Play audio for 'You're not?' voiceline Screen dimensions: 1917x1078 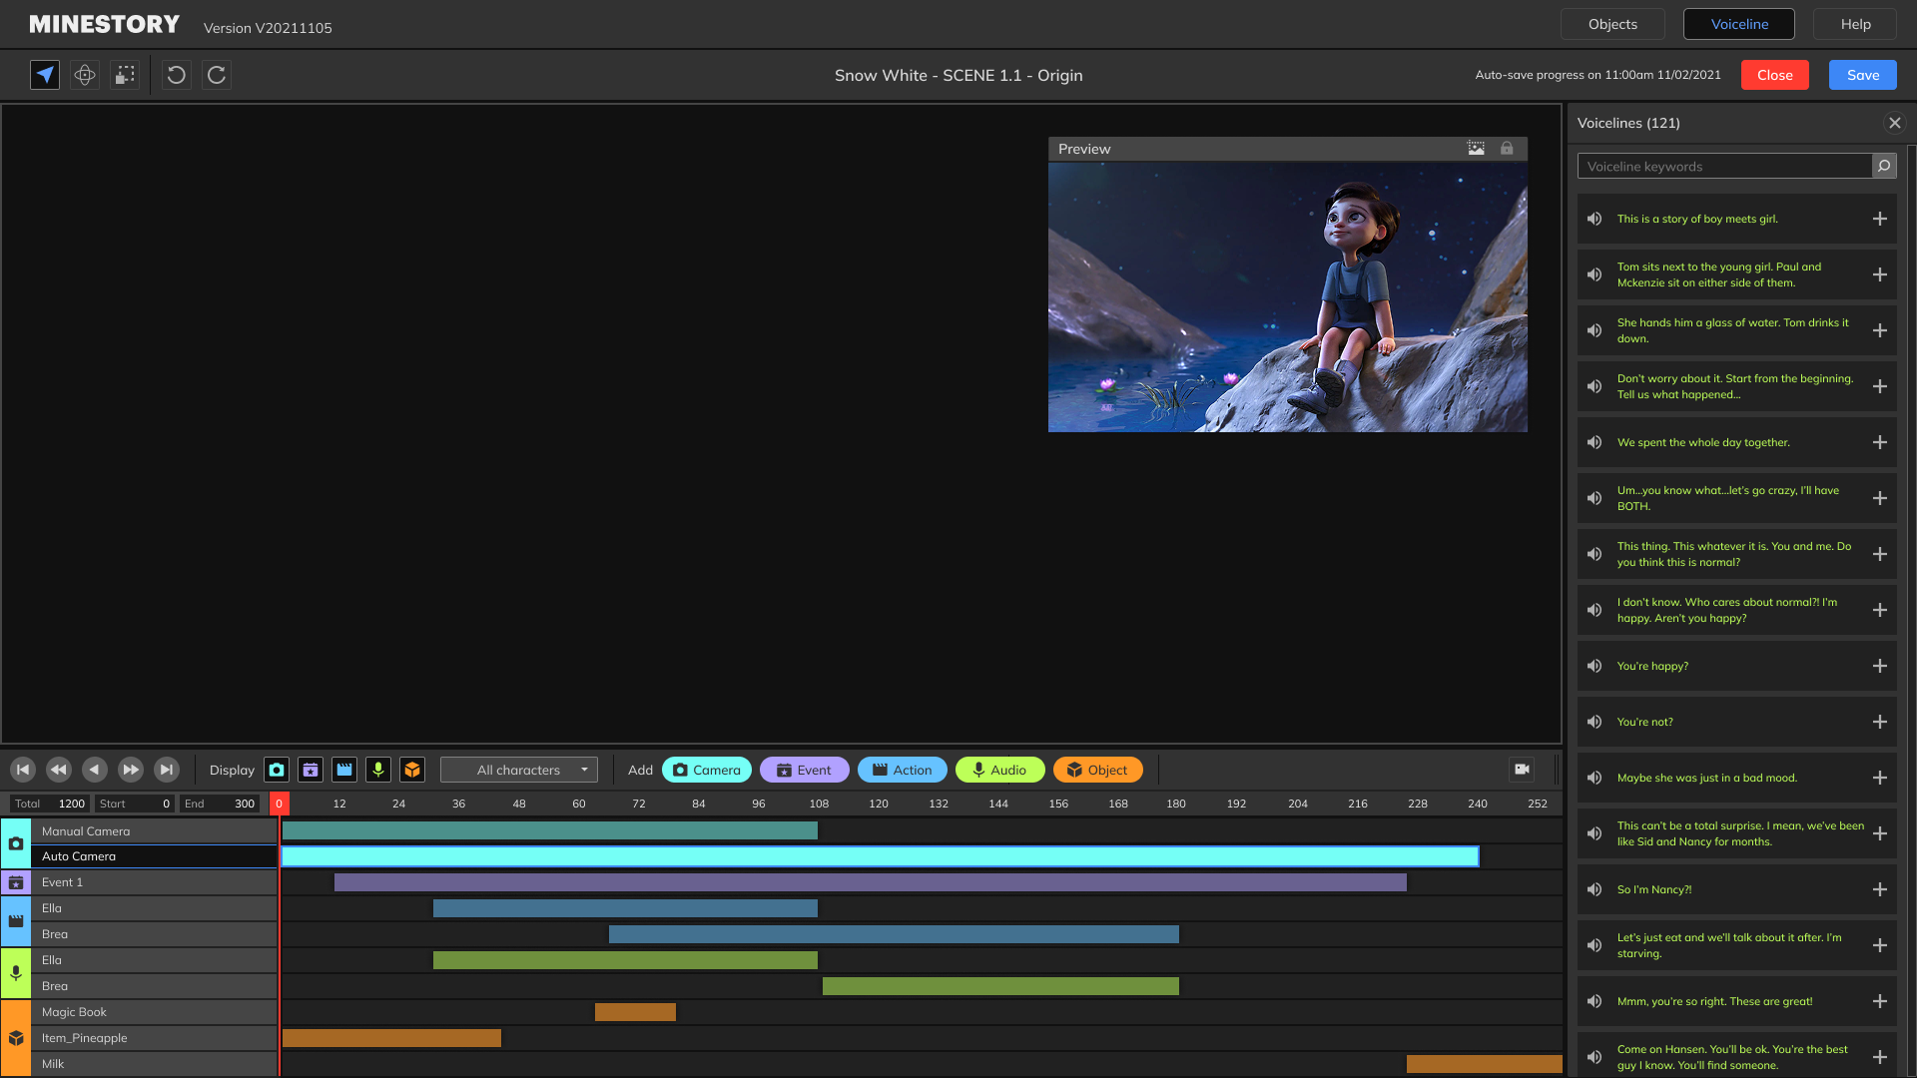[1595, 722]
